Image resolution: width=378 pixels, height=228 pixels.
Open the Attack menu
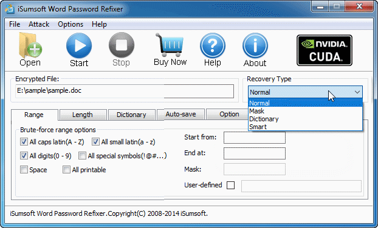tap(39, 24)
